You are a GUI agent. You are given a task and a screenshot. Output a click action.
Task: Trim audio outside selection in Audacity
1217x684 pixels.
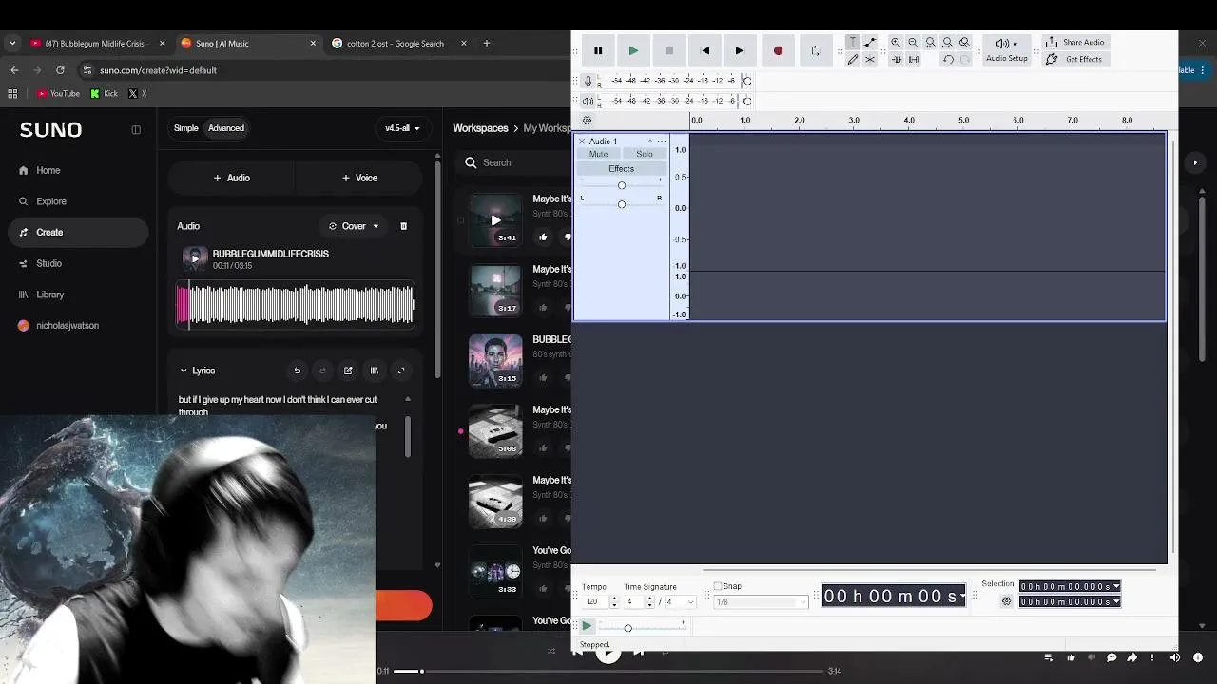coord(896,60)
